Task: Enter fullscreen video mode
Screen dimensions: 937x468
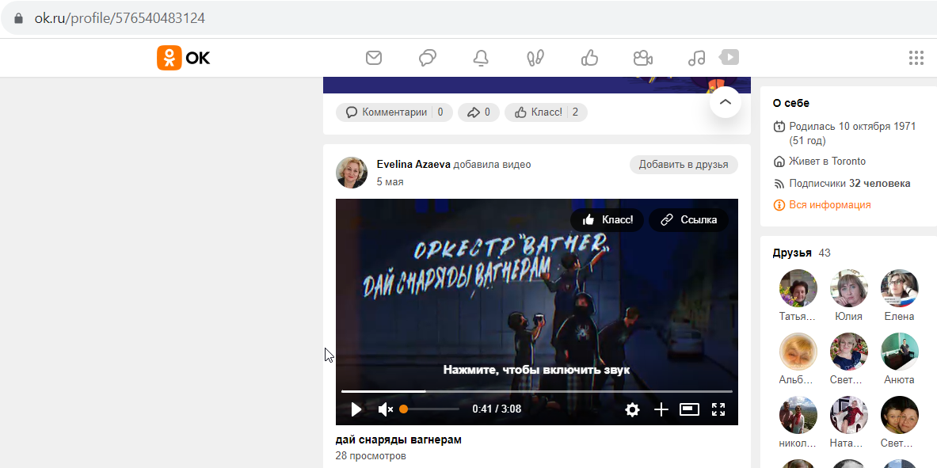Action: (718, 409)
